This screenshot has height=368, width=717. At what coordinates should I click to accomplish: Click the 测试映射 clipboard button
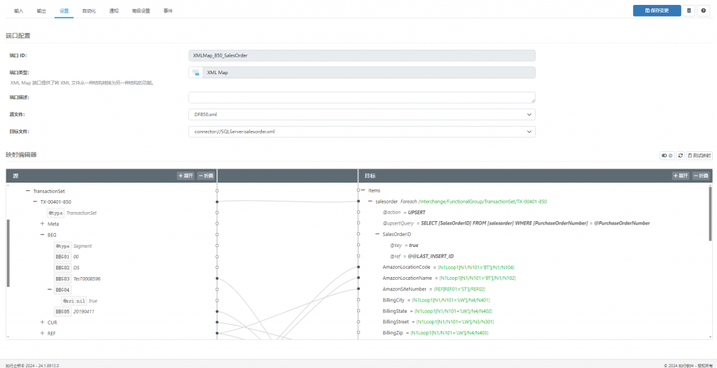coord(699,155)
